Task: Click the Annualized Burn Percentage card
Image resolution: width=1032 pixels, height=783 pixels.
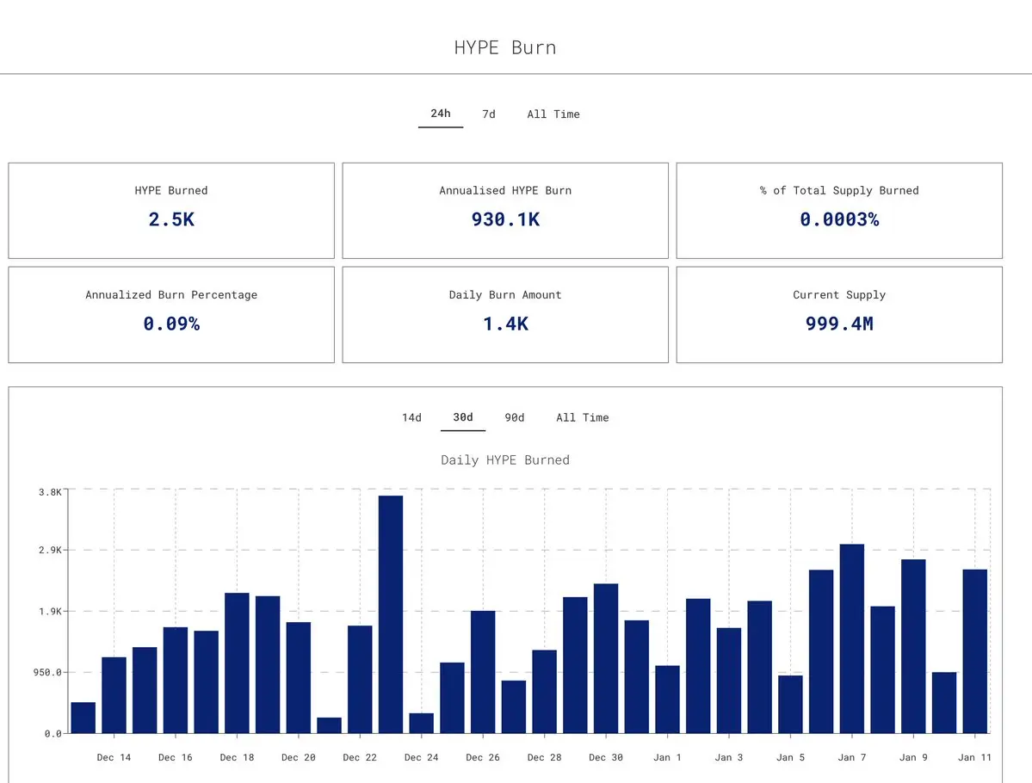Action: [x=171, y=315]
